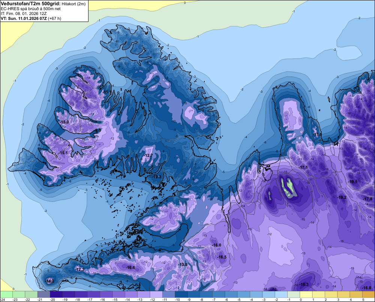Click the -10.3 temperature value
Viewport: 375px width, 302px height.
[157, 177]
